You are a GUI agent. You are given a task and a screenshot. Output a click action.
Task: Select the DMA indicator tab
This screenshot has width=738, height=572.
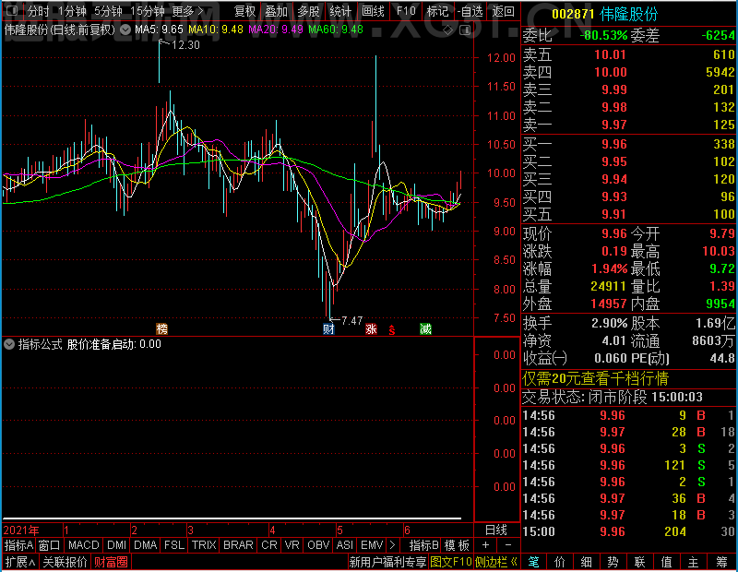point(145,544)
